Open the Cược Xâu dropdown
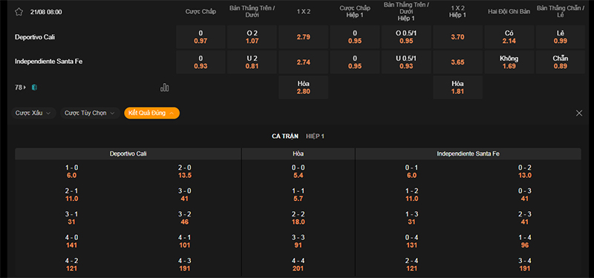 [x=33, y=113]
